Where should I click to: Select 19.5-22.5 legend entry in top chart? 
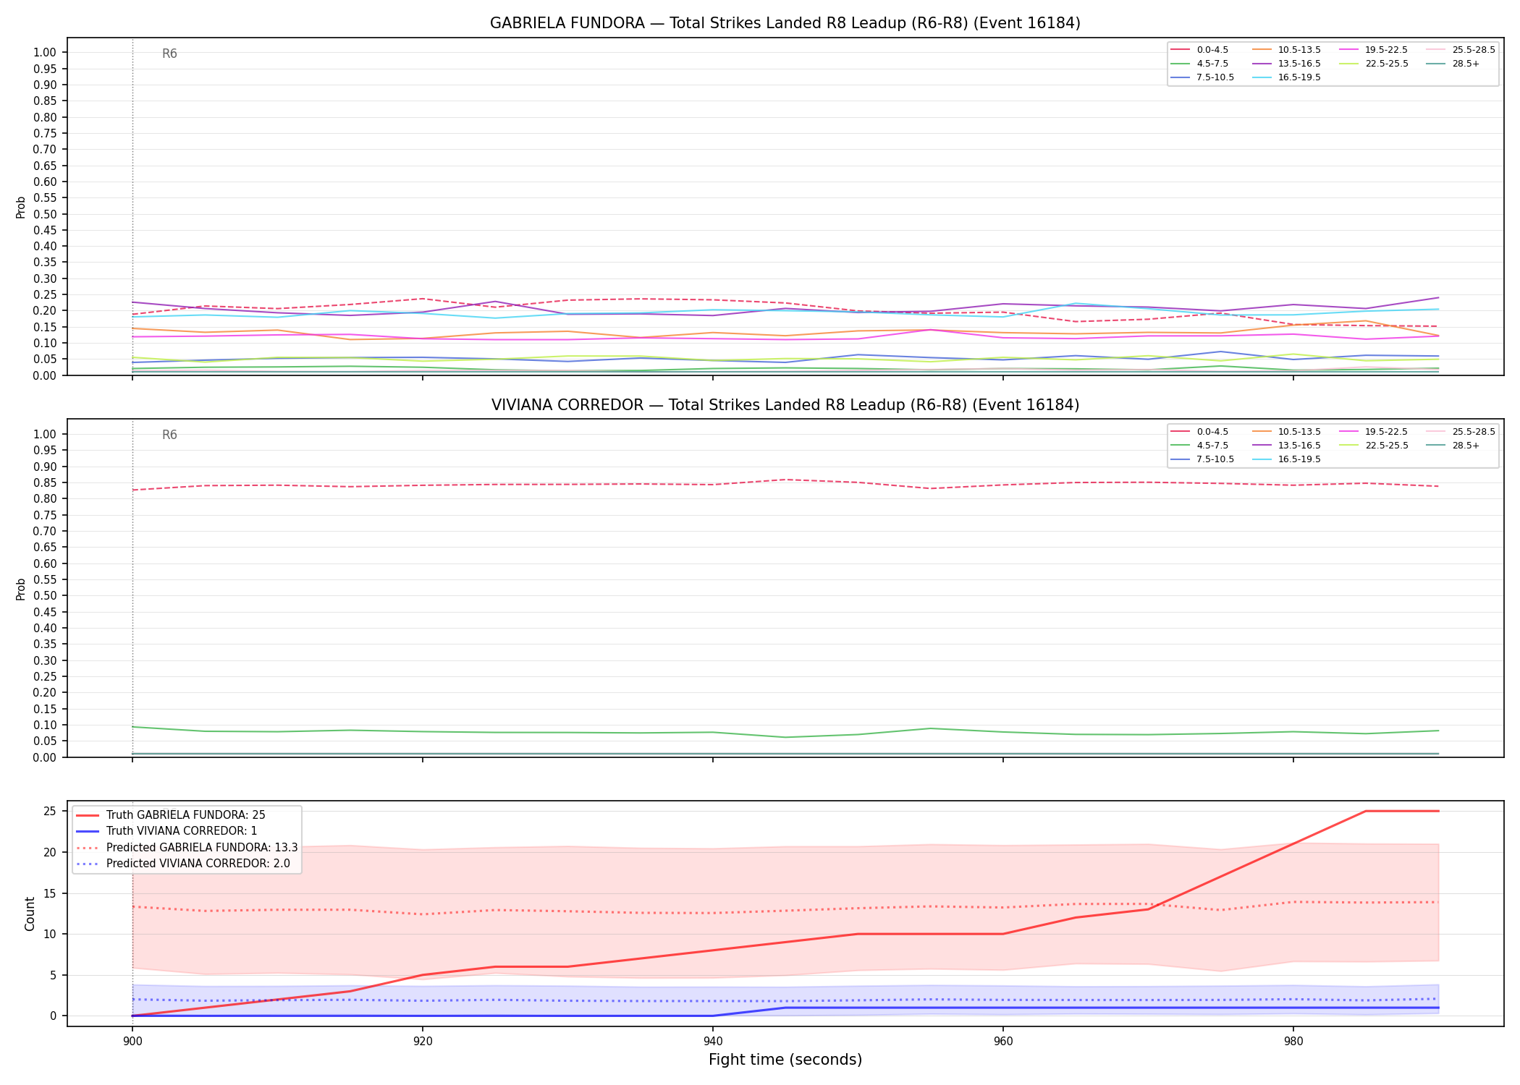click(x=1374, y=50)
